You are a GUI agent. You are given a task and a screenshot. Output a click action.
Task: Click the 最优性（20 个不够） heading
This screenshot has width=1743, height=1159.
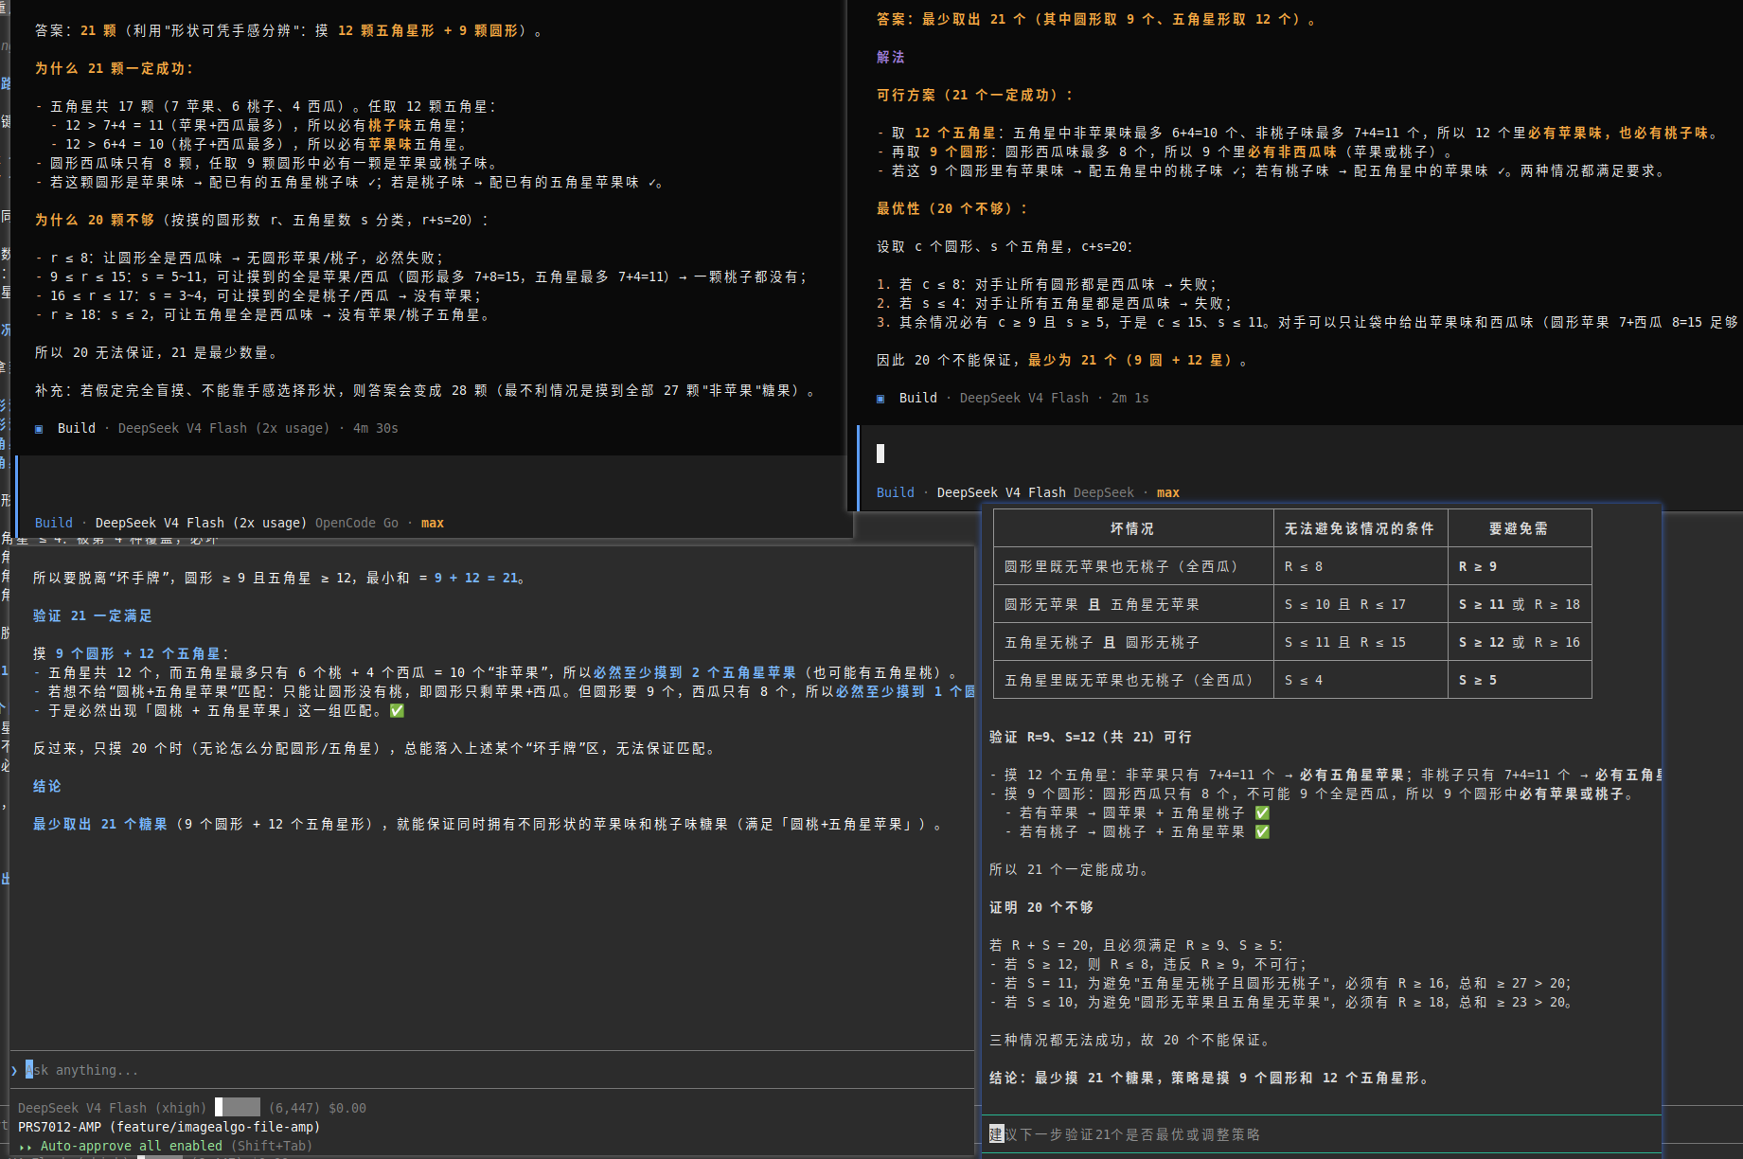point(952,208)
